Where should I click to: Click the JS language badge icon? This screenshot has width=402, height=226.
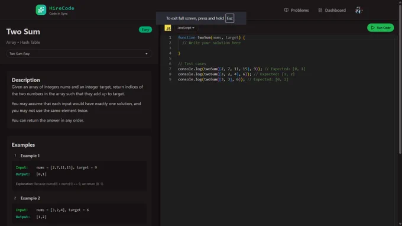click(x=168, y=28)
